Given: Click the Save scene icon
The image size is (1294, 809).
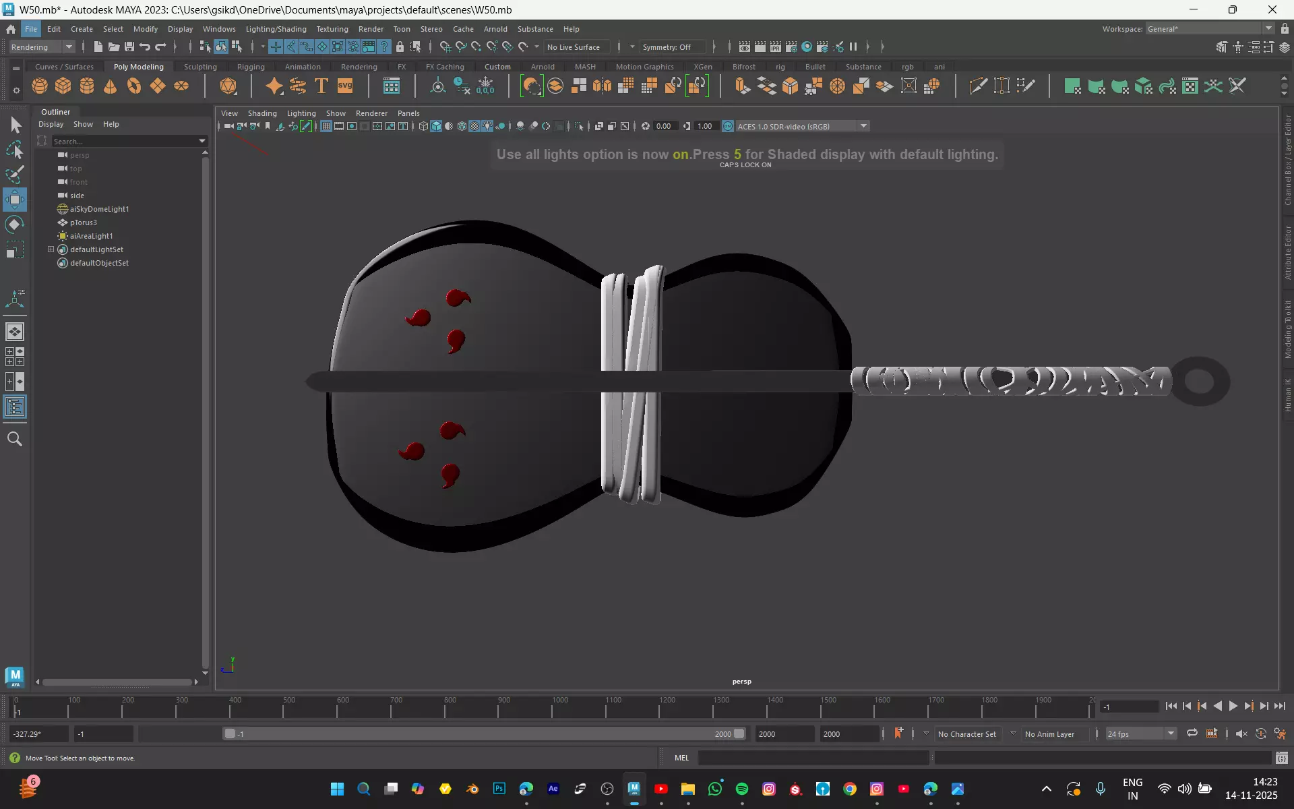Looking at the screenshot, I should tap(129, 47).
